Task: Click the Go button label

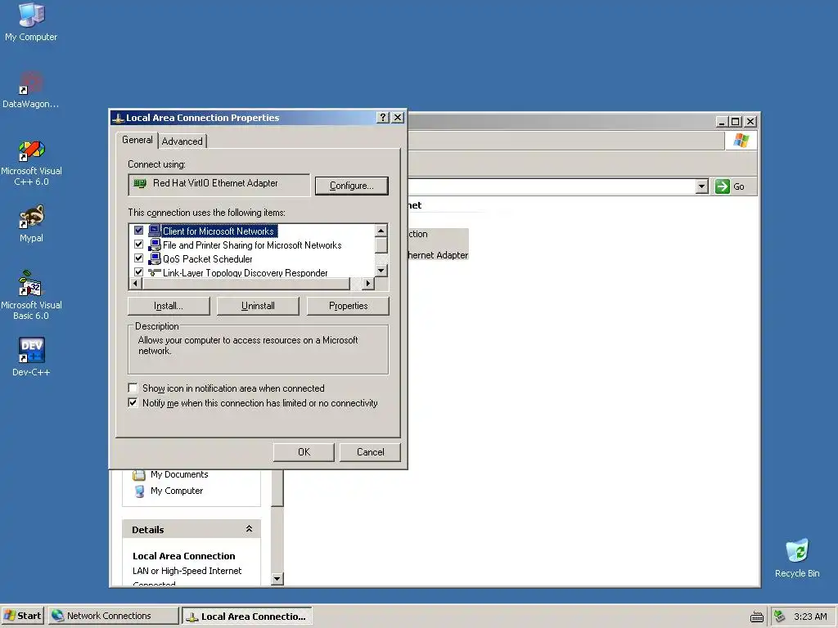Action: (739, 186)
